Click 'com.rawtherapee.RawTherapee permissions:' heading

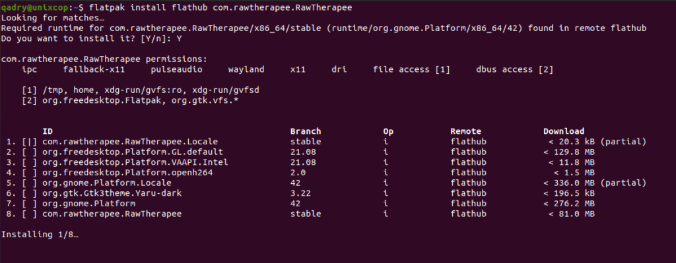coord(104,59)
